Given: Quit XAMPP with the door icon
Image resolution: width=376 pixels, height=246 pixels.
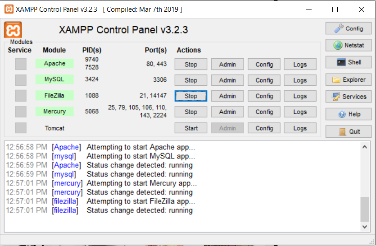Looking at the screenshot, I should click(x=349, y=131).
